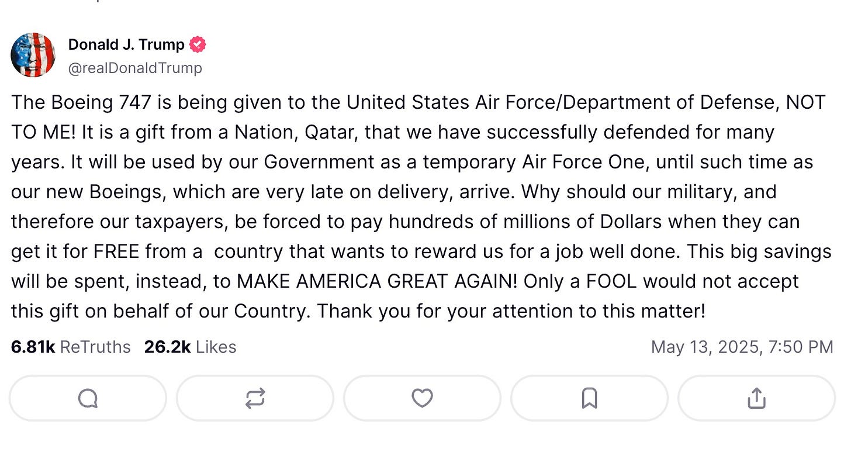Toggle the ReTruth status of the post

coord(254,398)
